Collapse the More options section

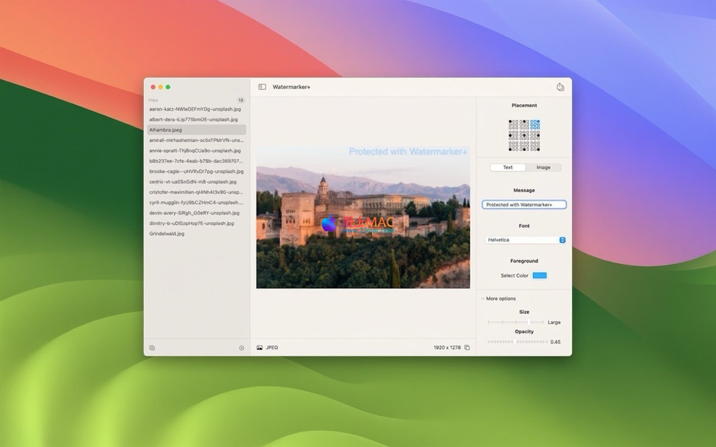(483, 298)
